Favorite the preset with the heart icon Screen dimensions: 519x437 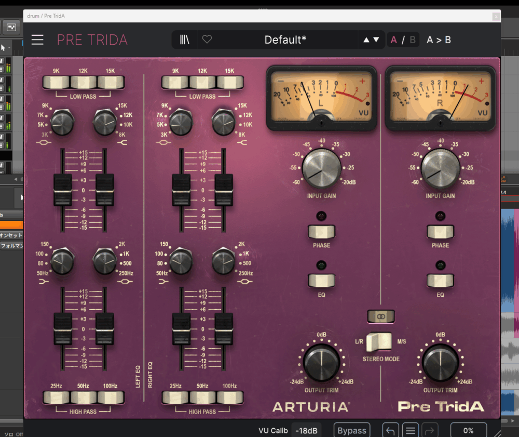tap(207, 39)
